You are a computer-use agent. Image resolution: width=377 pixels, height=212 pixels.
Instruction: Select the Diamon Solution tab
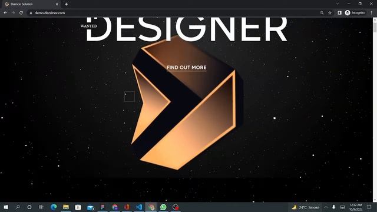[31, 4]
